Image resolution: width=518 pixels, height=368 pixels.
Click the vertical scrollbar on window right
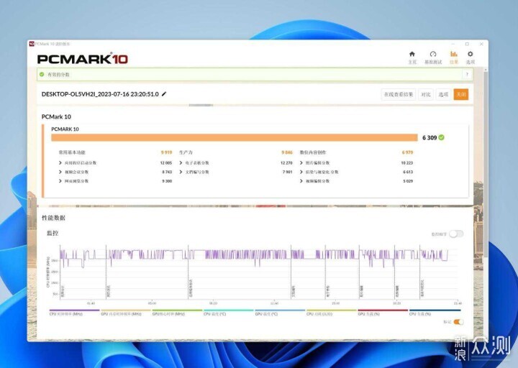click(486, 163)
